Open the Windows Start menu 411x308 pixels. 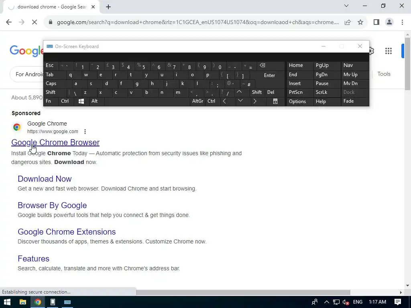7,302
